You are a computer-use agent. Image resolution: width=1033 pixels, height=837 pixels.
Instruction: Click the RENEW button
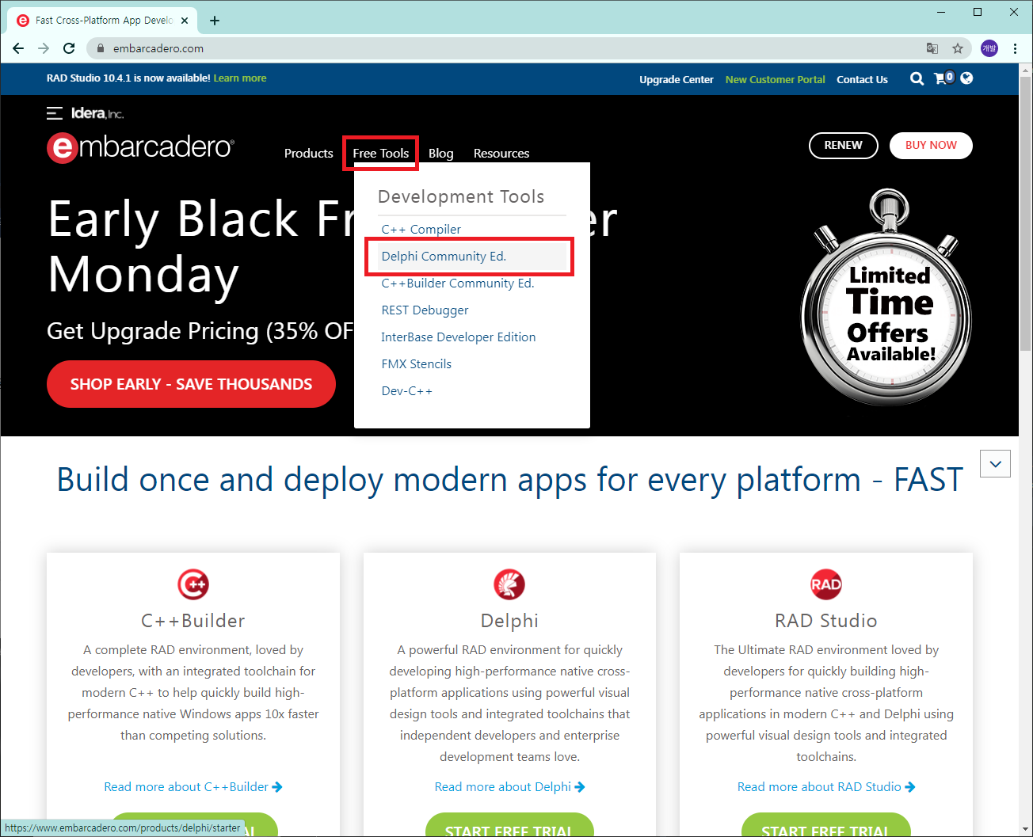(844, 146)
